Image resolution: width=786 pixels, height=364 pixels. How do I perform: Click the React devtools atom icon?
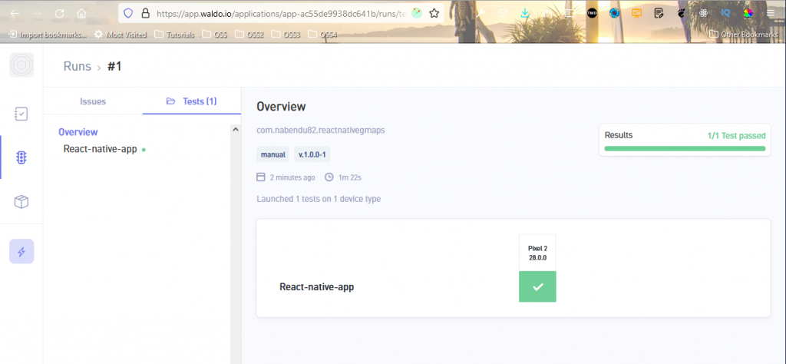pos(703,14)
